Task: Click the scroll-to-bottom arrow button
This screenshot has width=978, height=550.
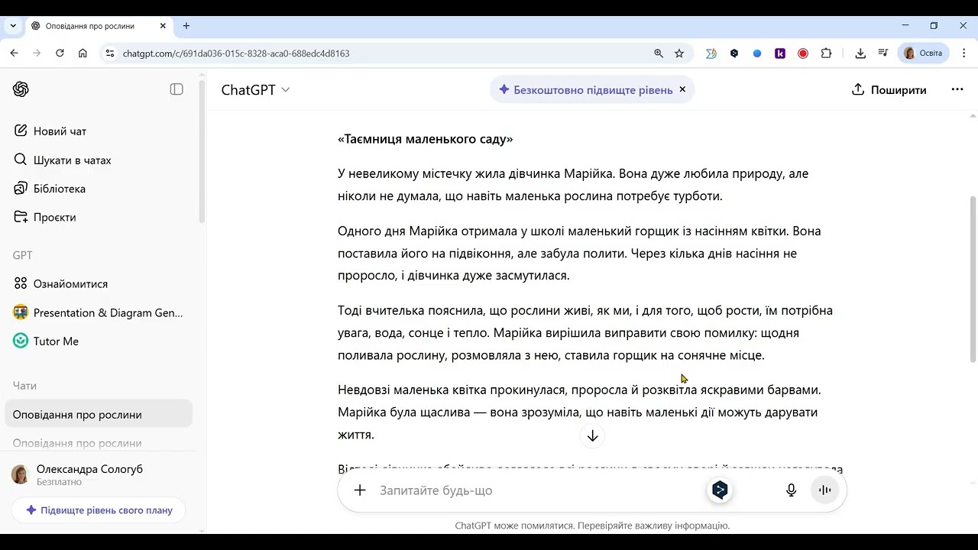Action: point(592,435)
